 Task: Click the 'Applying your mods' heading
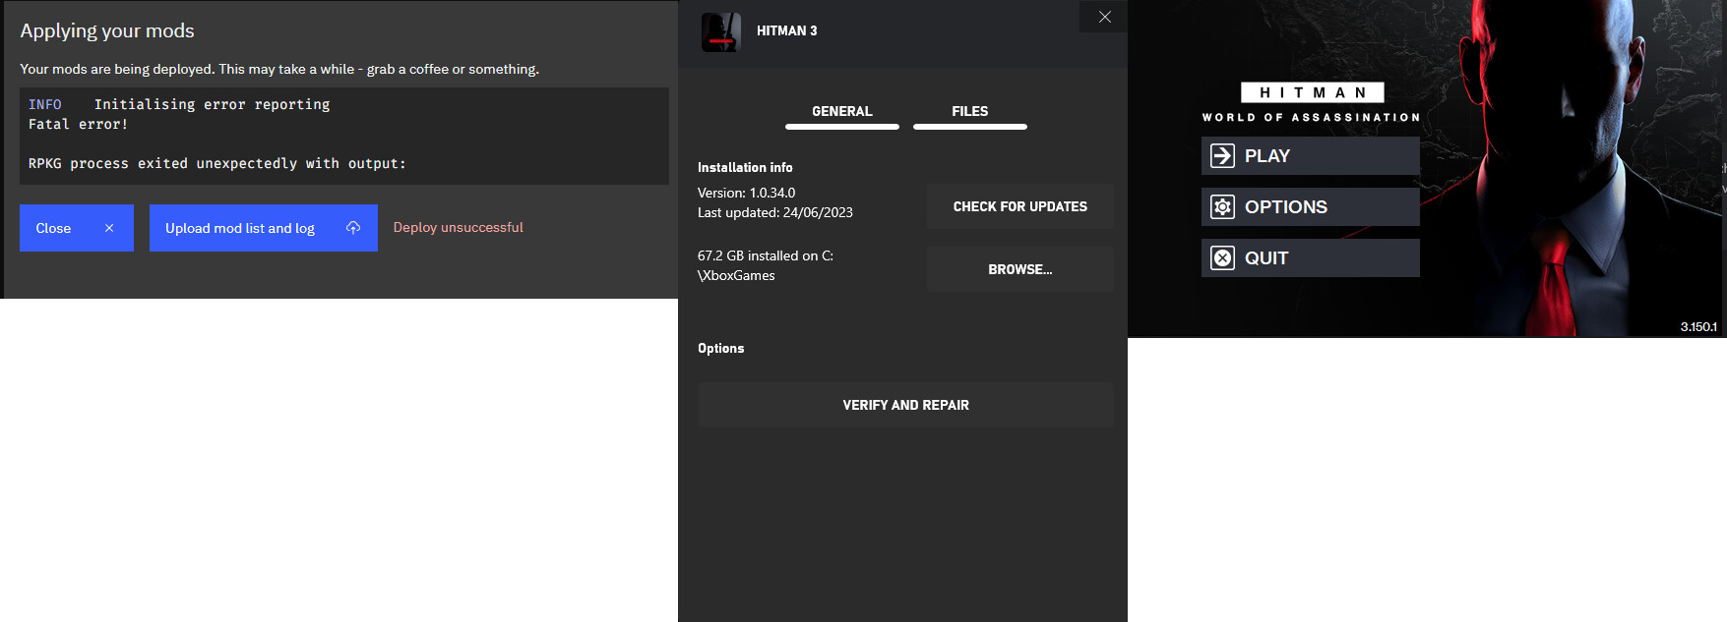click(x=107, y=30)
